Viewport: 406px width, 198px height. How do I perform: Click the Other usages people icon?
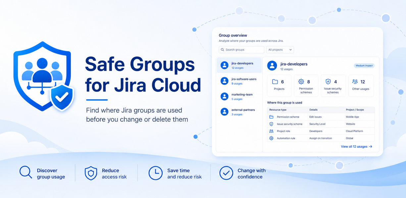tap(355, 82)
